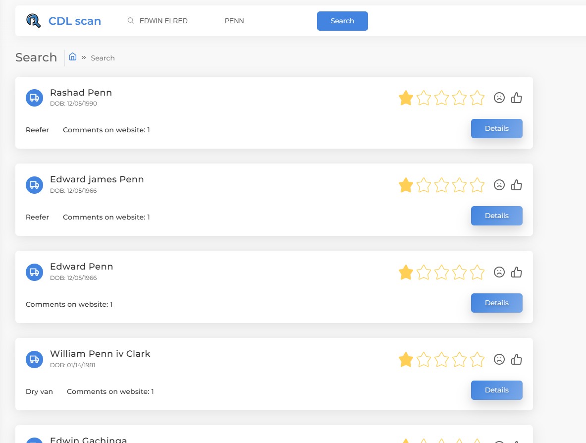The image size is (586, 443).
Task: Rate Edward Penn two stars
Action: tap(424, 272)
